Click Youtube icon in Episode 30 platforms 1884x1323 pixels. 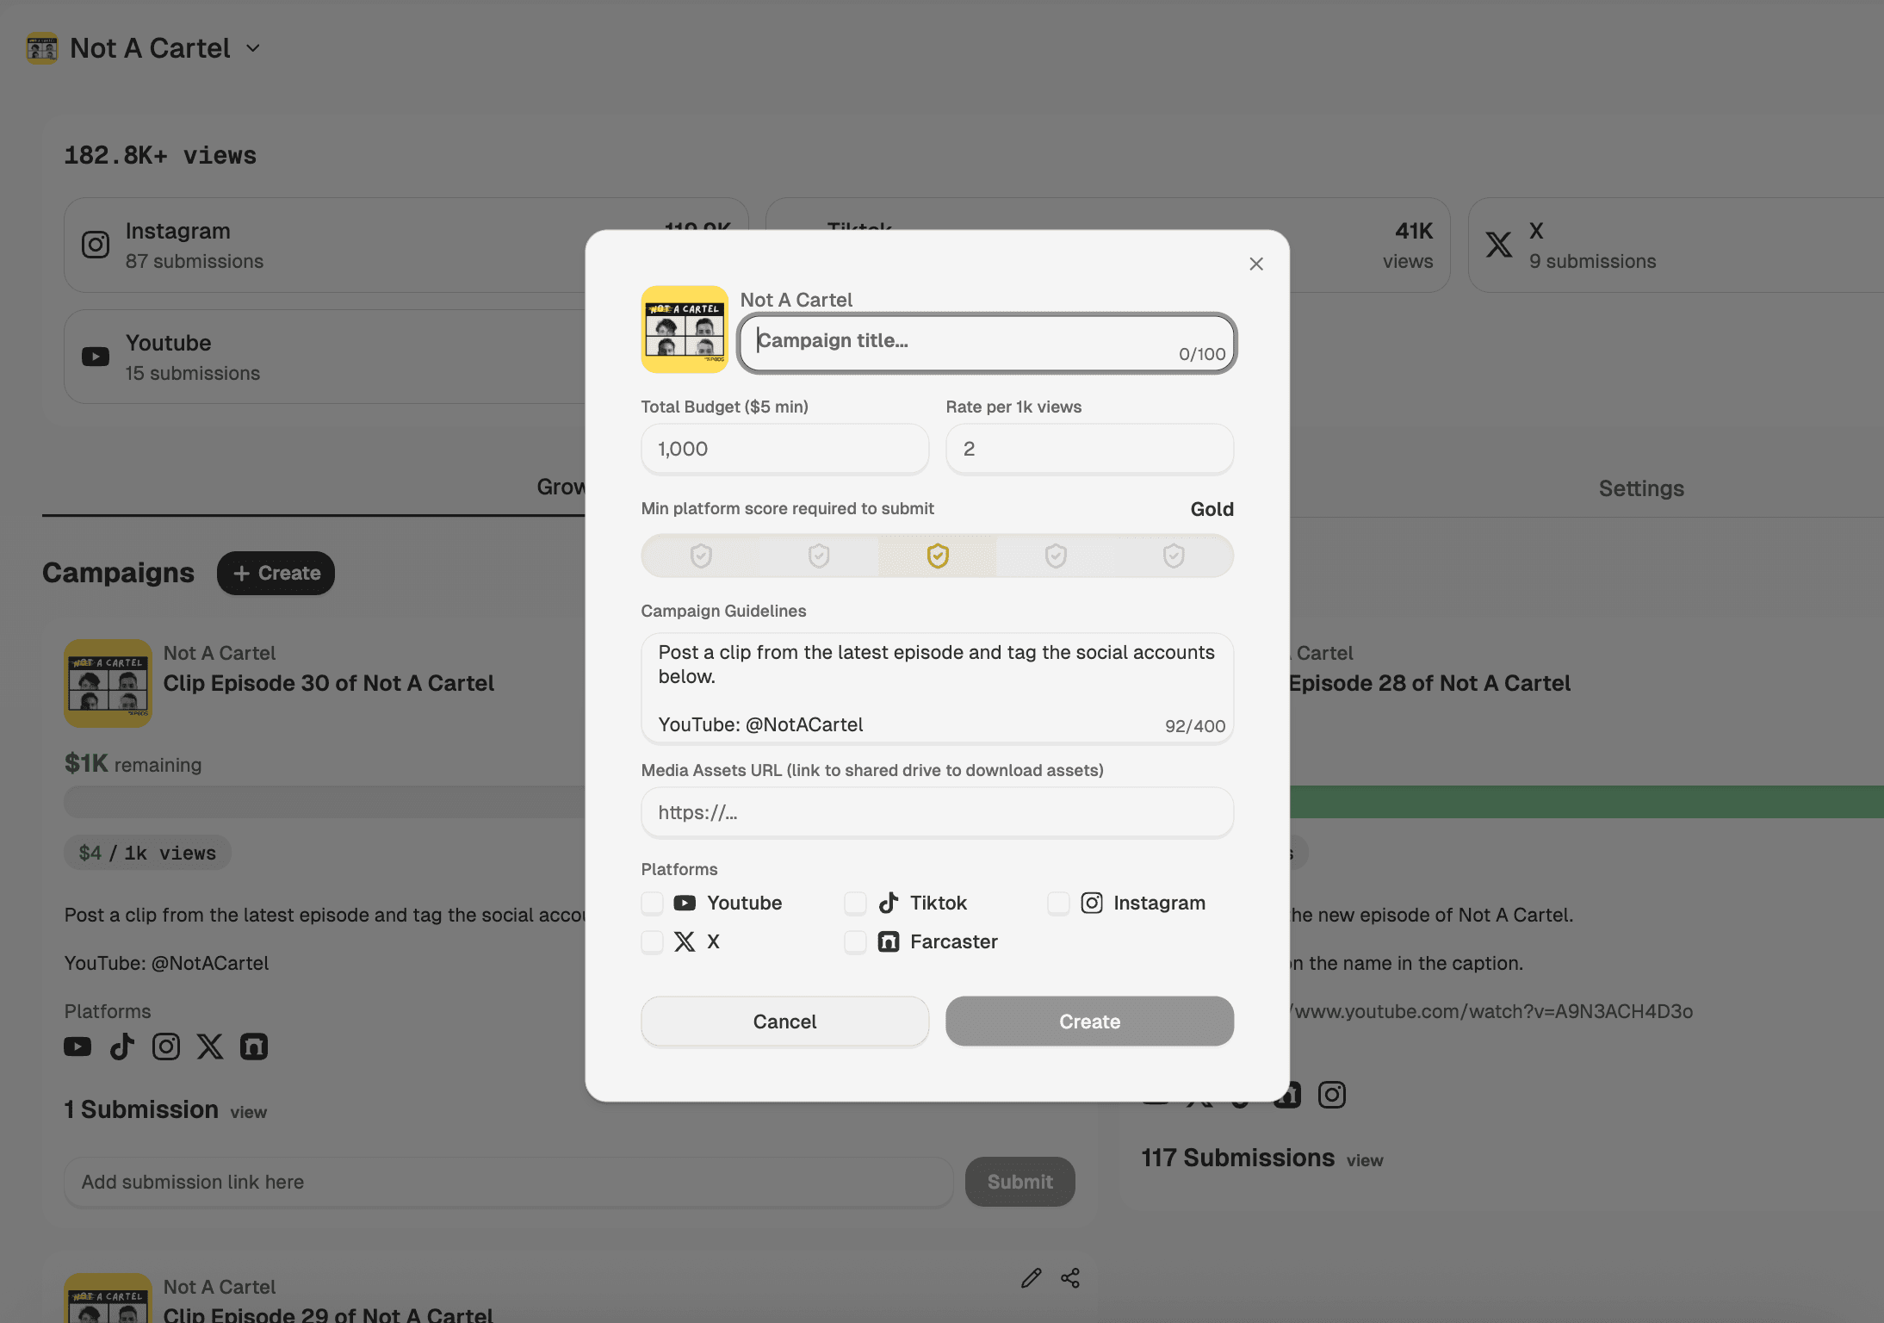pyautogui.click(x=77, y=1047)
